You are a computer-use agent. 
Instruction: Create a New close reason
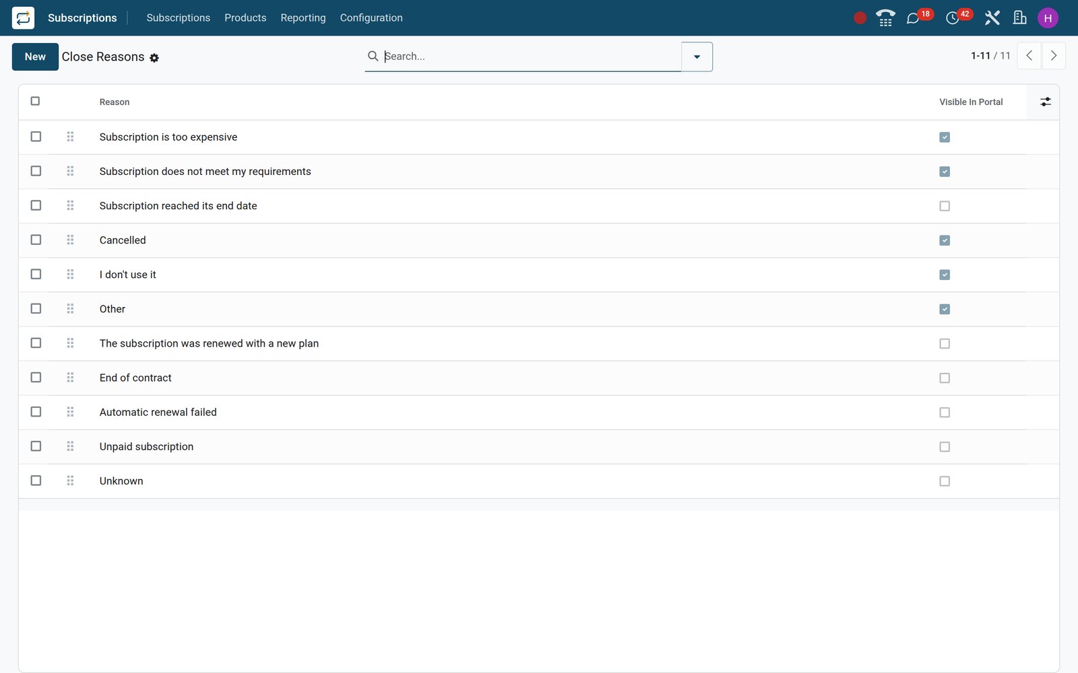(x=35, y=57)
